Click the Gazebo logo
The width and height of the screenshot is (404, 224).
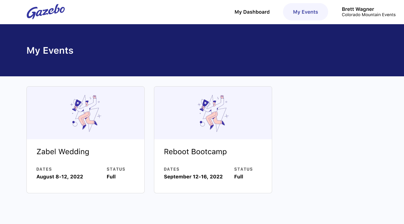46,12
